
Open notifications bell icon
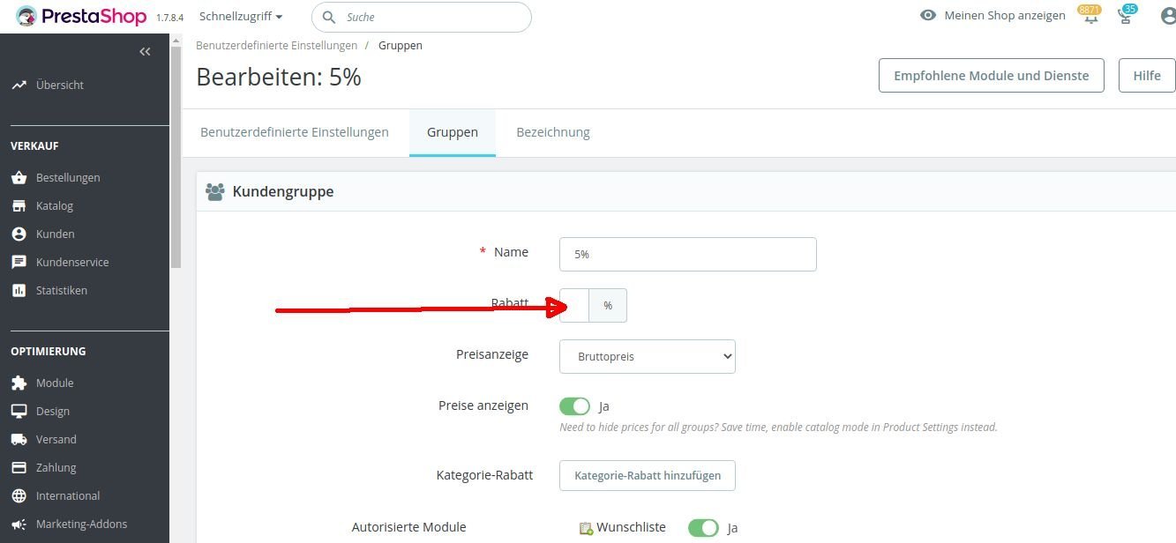point(1091,16)
